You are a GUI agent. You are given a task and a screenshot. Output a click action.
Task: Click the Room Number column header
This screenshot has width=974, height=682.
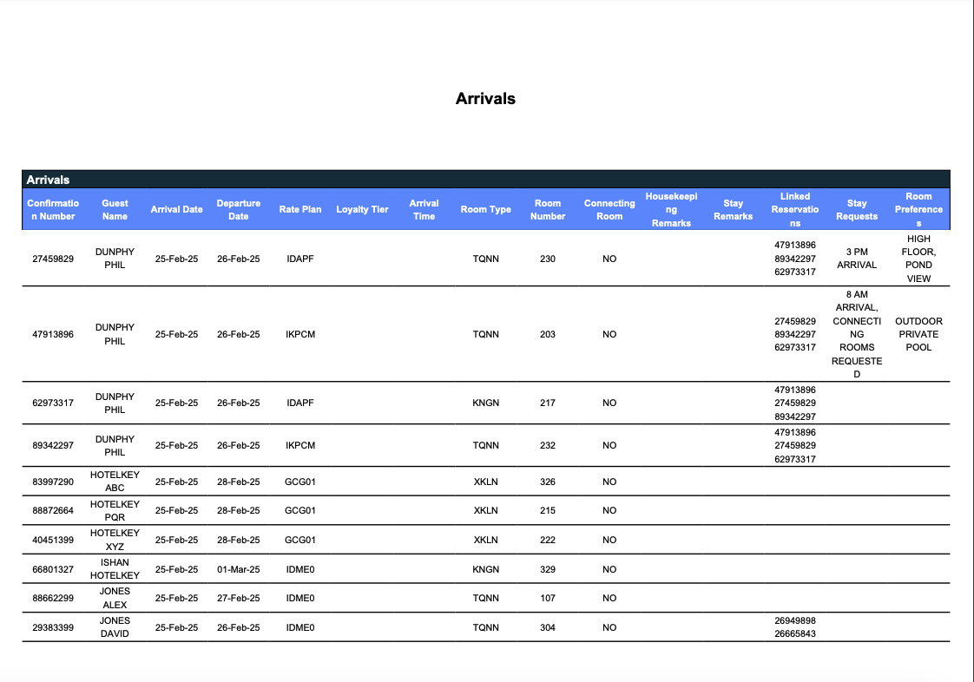[x=548, y=208]
